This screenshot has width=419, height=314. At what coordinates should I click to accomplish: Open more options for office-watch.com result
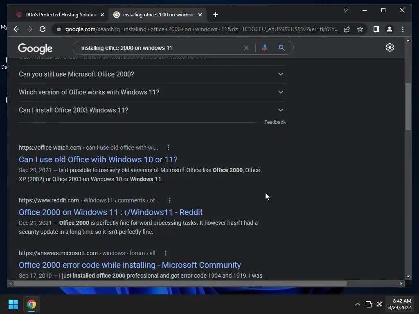point(168,148)
